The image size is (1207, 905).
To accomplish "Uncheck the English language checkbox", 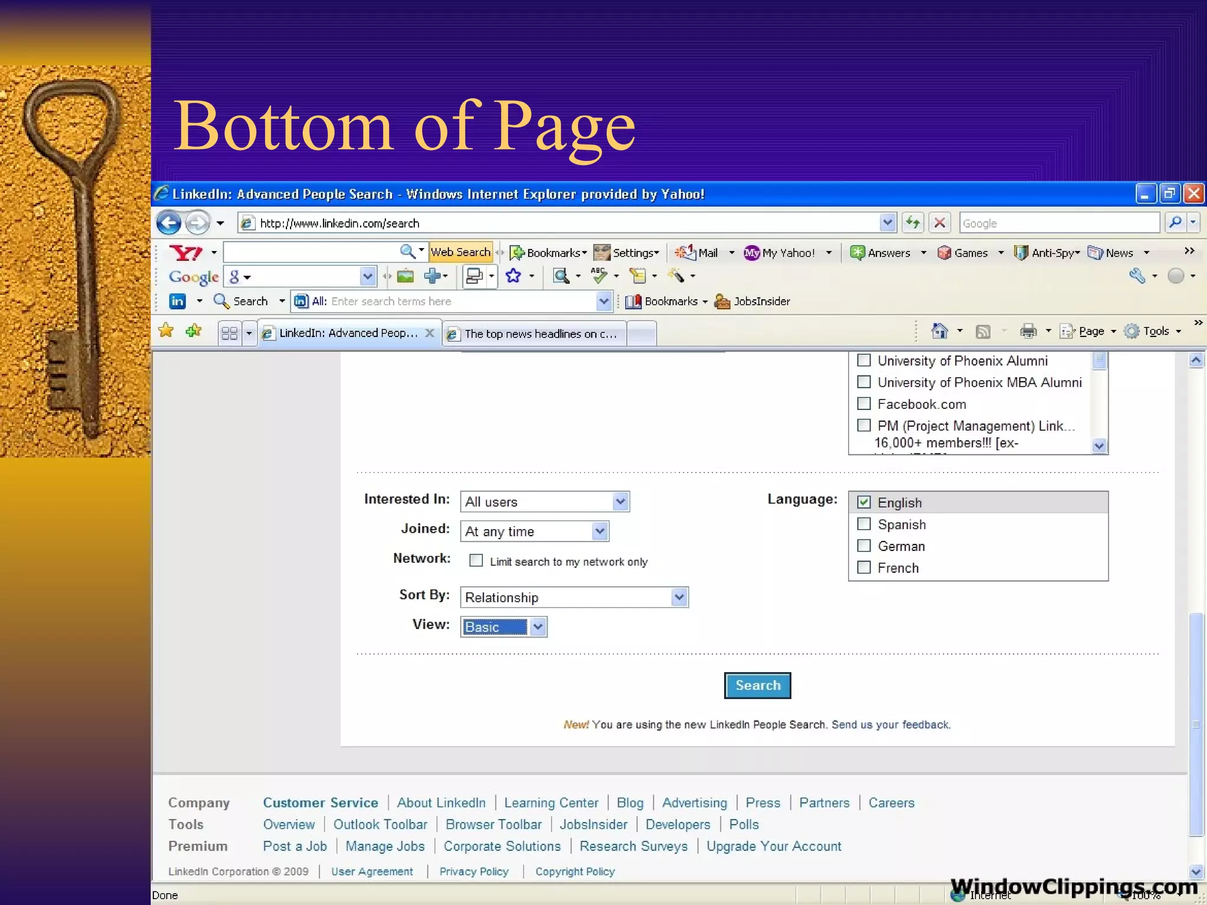I will point(864,502).
